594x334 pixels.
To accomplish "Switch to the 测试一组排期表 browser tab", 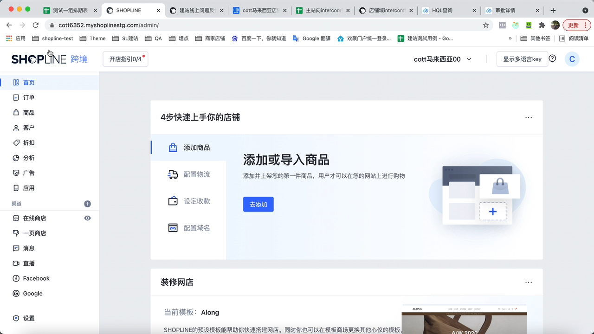I will 70,10.
